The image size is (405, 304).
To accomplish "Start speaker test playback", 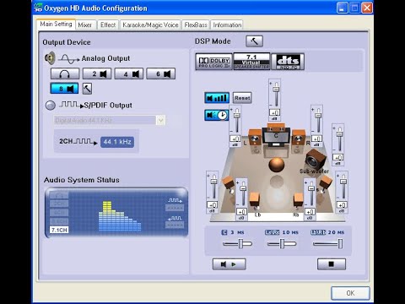I will [229, 264].
